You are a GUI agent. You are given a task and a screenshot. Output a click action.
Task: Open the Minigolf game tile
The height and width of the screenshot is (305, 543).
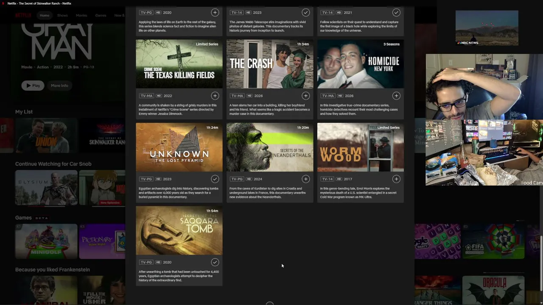click(46, 241)
